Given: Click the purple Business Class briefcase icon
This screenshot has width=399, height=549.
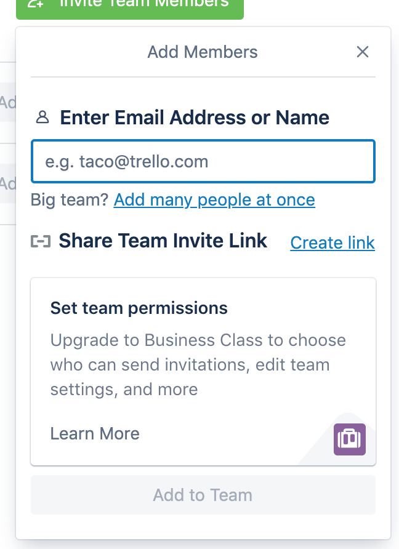Looking at the screenshot, I should pyautogui.click(x=349, y=439).
